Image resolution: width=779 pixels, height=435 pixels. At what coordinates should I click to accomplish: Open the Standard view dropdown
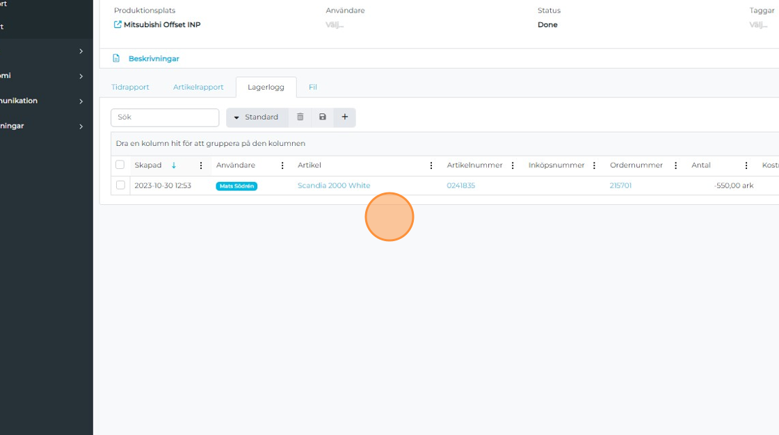point(256,117)
